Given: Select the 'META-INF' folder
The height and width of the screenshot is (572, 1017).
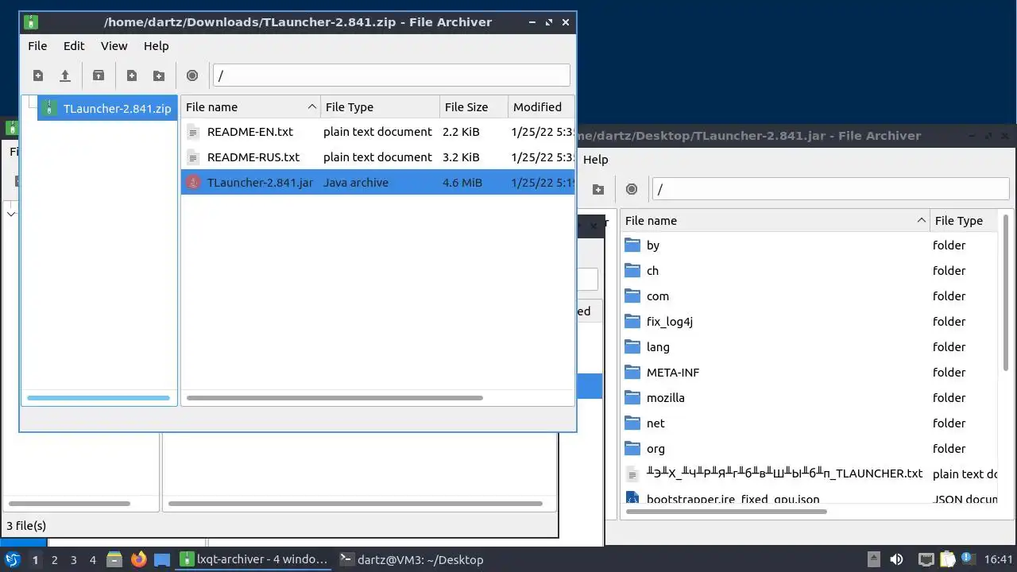Looking at the screenshot, I should pyautogui.click(x=673, y=373).
